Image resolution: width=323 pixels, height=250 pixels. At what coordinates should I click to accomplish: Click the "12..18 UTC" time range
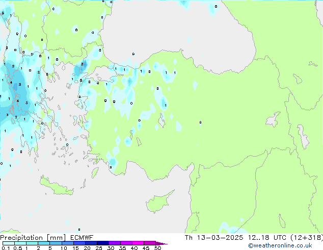[x=267, y=238]
